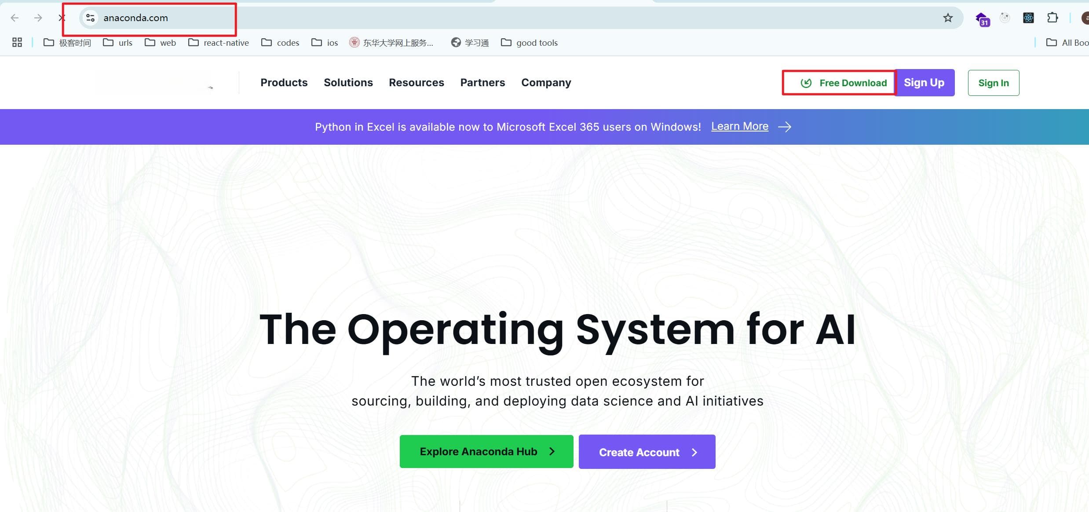This screenshot has height=512, width=1089.
Task: Open the web bookmark folder
Action: [160, 42]
